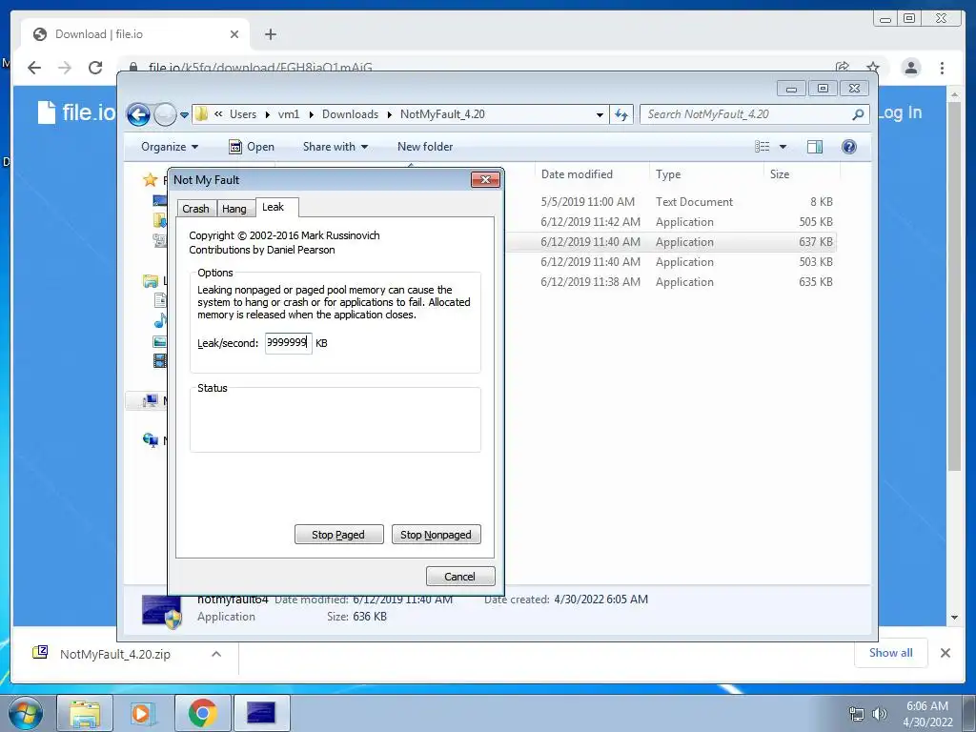The width and height of the screenshot is (976, 732).
Task: Click the Stop Nonpaged button
Action: [x=436, y=535]
